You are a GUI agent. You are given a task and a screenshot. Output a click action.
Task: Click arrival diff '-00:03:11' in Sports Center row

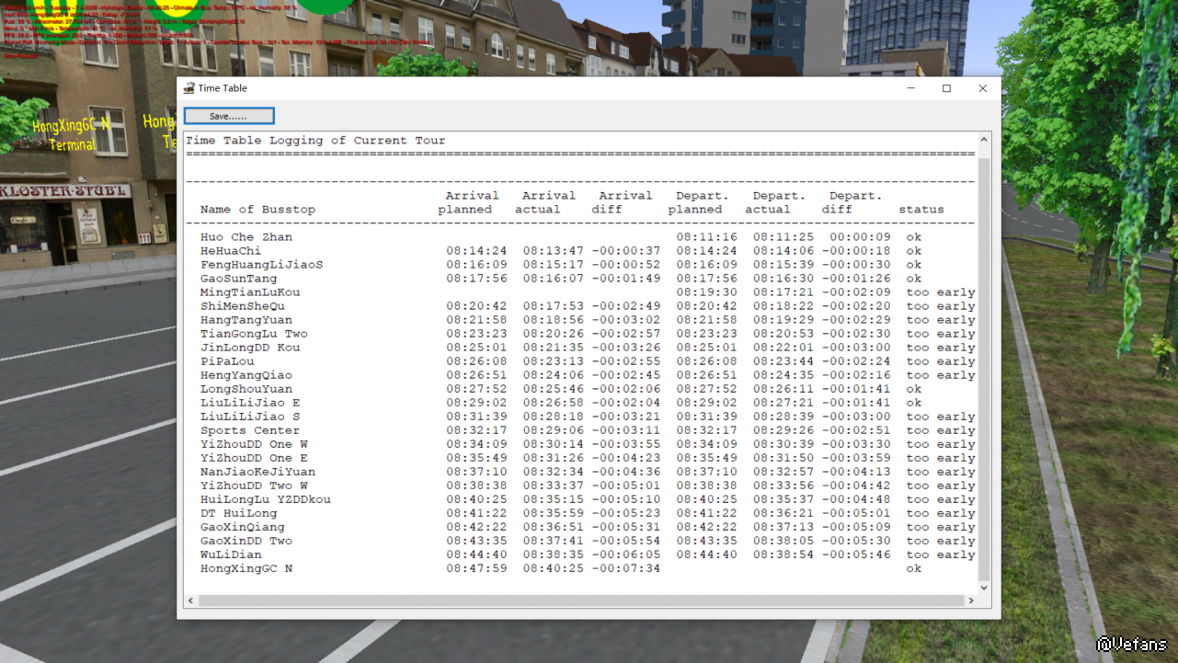point(626,430)
